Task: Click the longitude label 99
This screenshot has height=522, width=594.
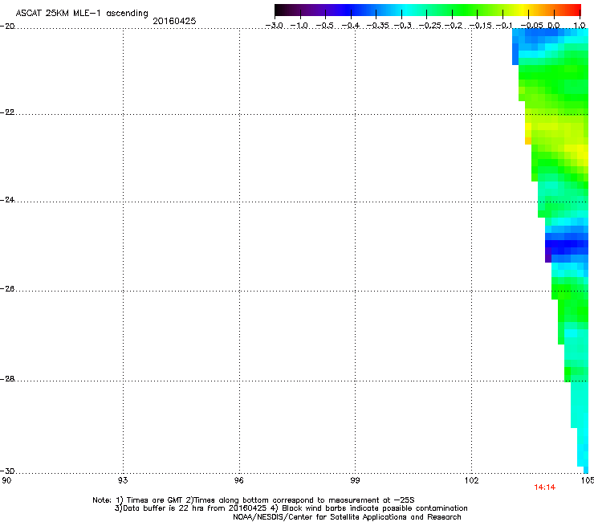Action: (355, 480)
